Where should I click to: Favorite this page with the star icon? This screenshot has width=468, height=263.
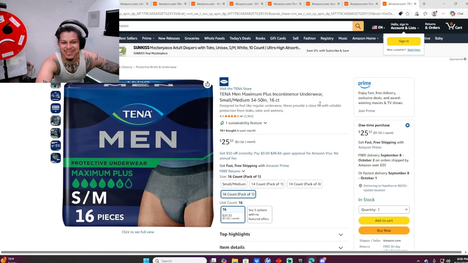click(407, 14)
